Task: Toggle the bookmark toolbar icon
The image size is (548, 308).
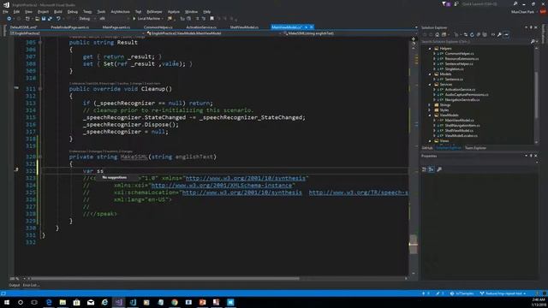Action: click(211, 19)
